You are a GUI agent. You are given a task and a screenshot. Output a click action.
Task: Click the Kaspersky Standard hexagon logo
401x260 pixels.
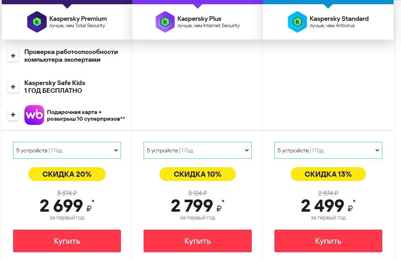[x=297, y=22]
